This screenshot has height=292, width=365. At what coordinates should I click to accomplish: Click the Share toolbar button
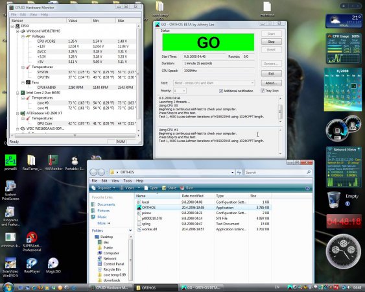(169, 188)
